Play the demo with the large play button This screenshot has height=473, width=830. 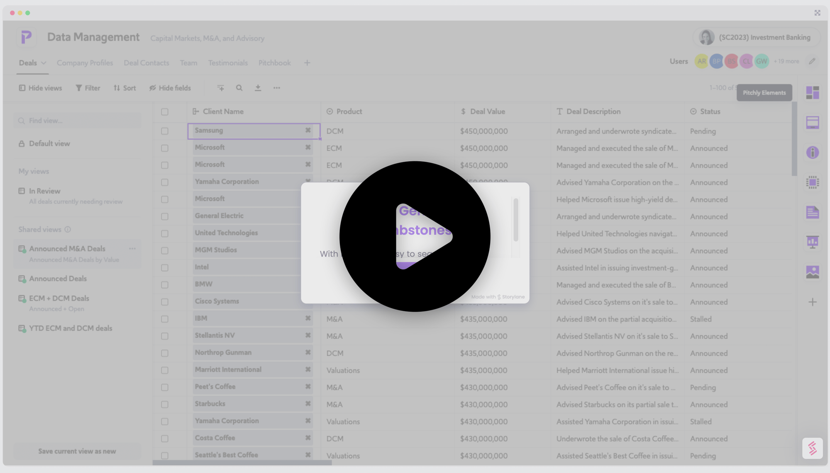(415, 236)
